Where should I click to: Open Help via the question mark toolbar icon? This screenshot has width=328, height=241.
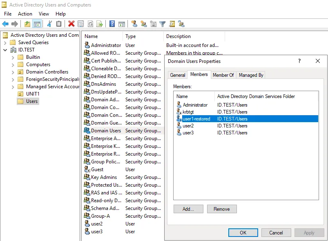tap(112, 24)
